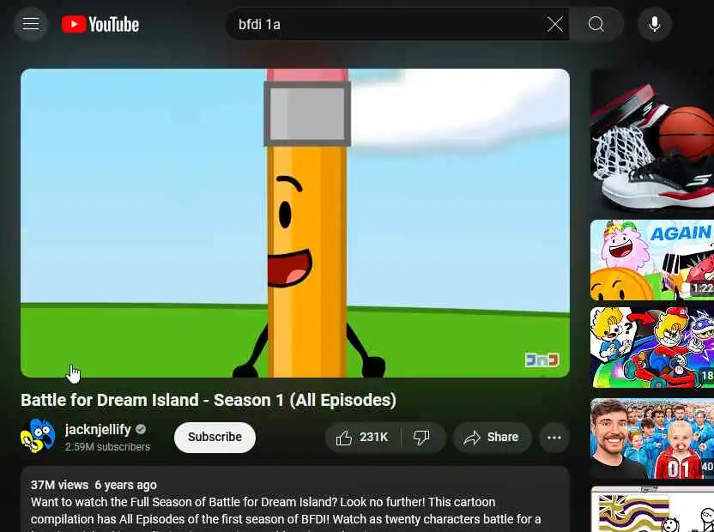This screenshot has height=532, width=714.
Task: Clear the search text with X
Action: pyautogui.click(x=554, y=24)
